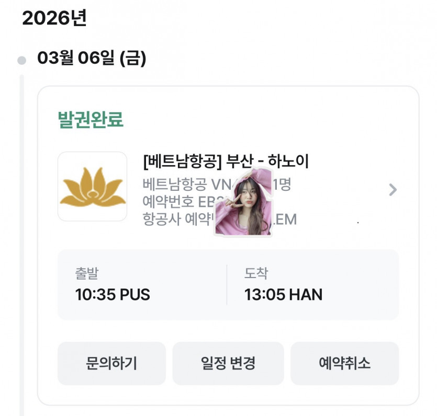The width and height of the screenshot is (437, 416).
Task: Click the 도착 label
Action: click(256, 273)
